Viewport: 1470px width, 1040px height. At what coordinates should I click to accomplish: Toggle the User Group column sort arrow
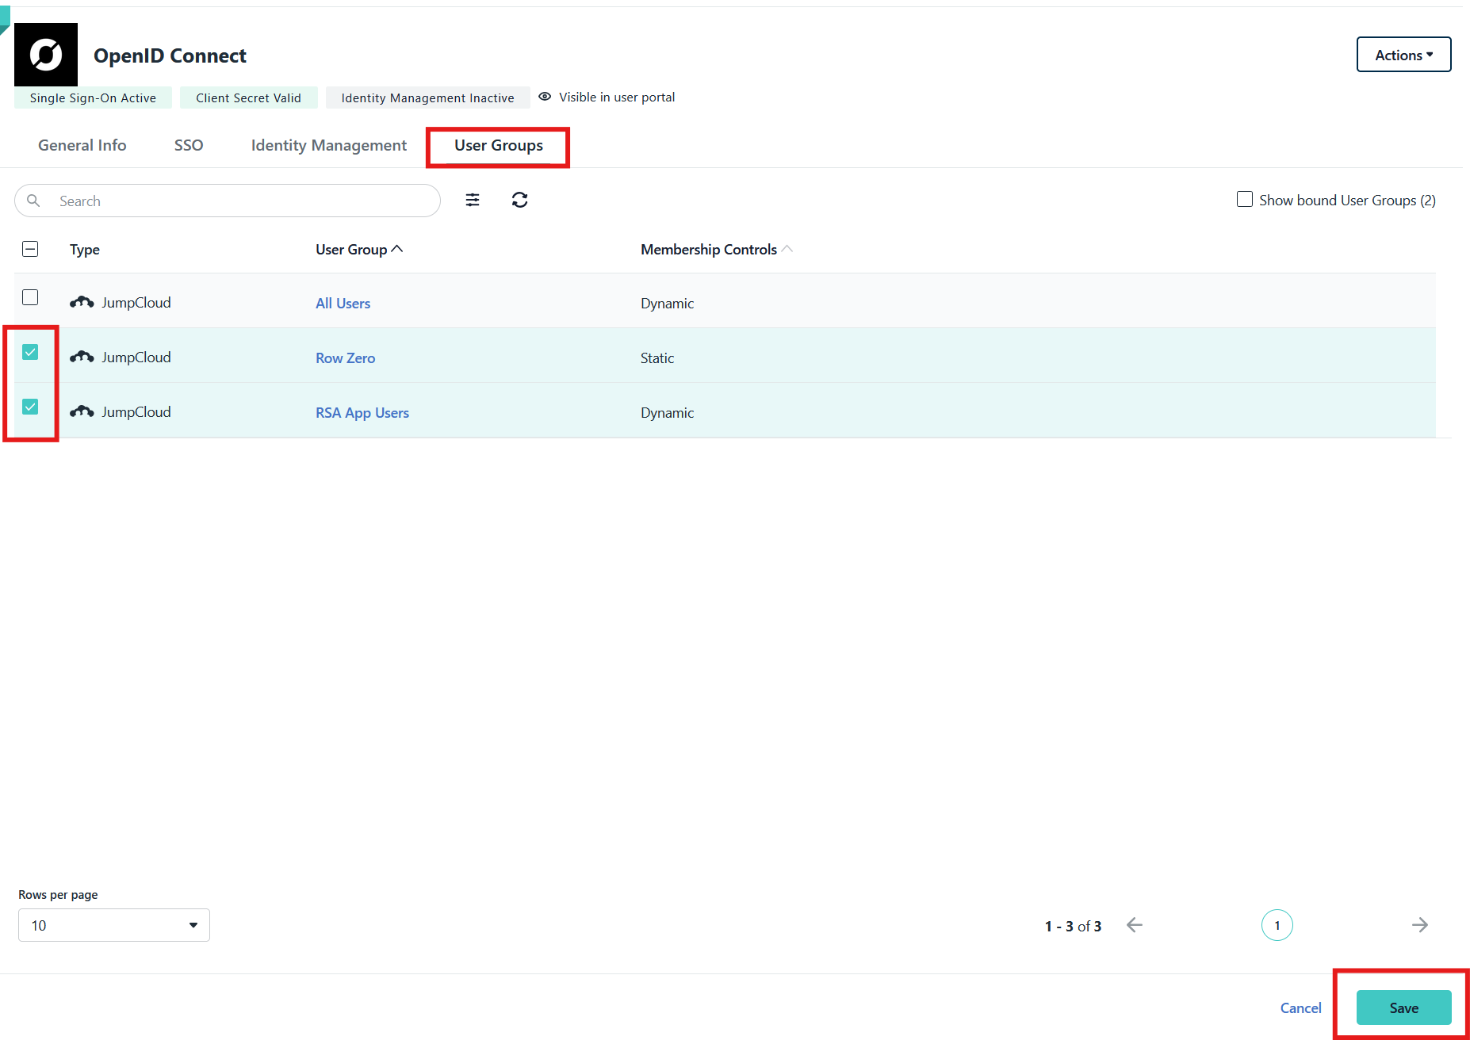click(x=398, y=248)
